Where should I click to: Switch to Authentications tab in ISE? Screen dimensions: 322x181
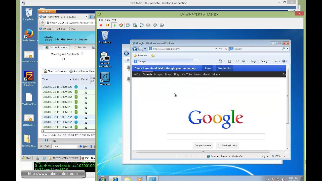(x=56, y=47)
